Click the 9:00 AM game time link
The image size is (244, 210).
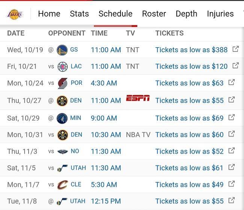point(104,118)
